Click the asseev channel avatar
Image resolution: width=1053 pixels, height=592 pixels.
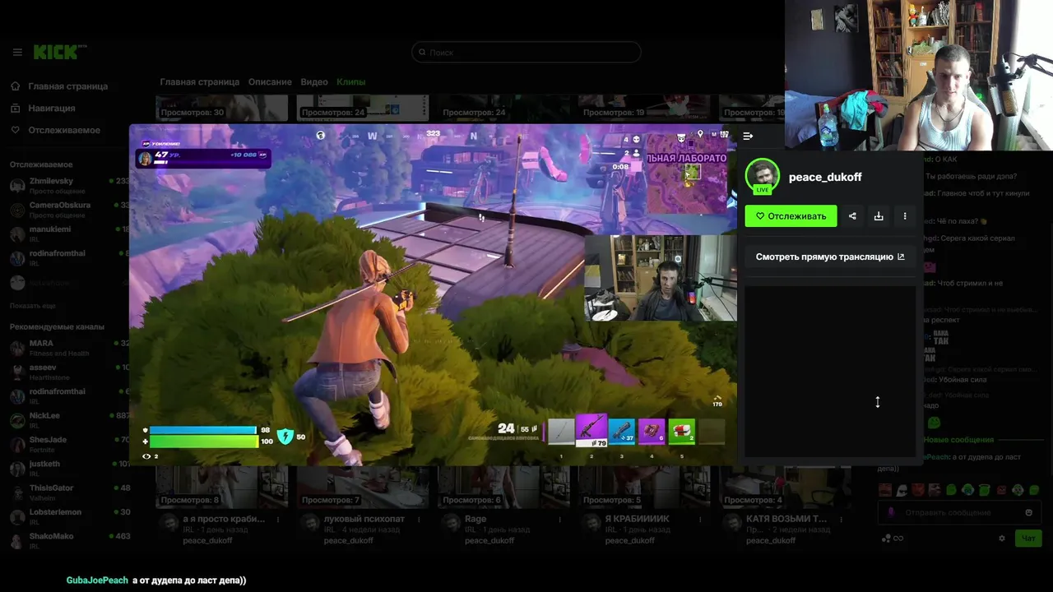point(17,372)
